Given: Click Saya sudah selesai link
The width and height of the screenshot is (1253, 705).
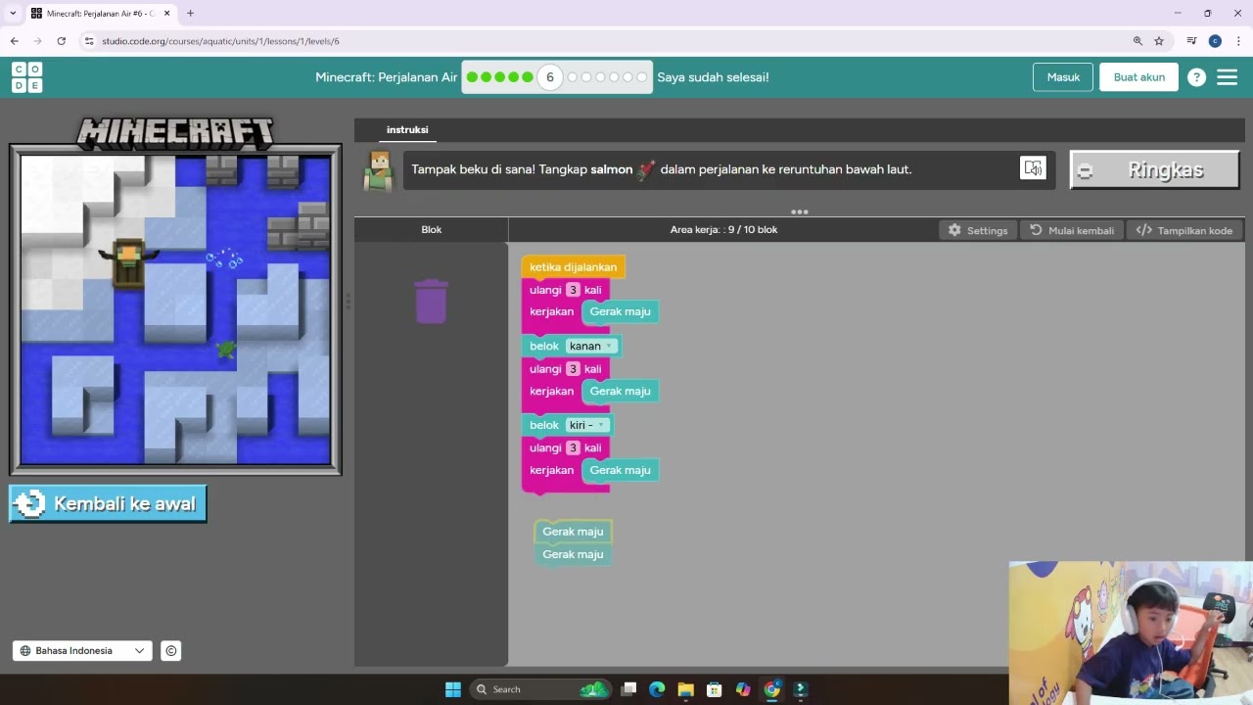Looking at the screenshot, I should [x=713, y=77].
